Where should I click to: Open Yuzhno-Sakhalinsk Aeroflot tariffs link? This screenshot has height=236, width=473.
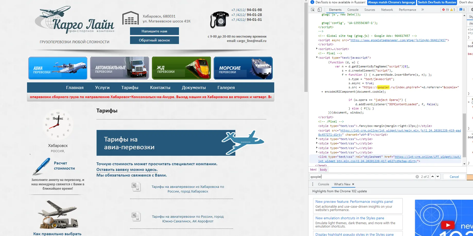tap(188, 219)
